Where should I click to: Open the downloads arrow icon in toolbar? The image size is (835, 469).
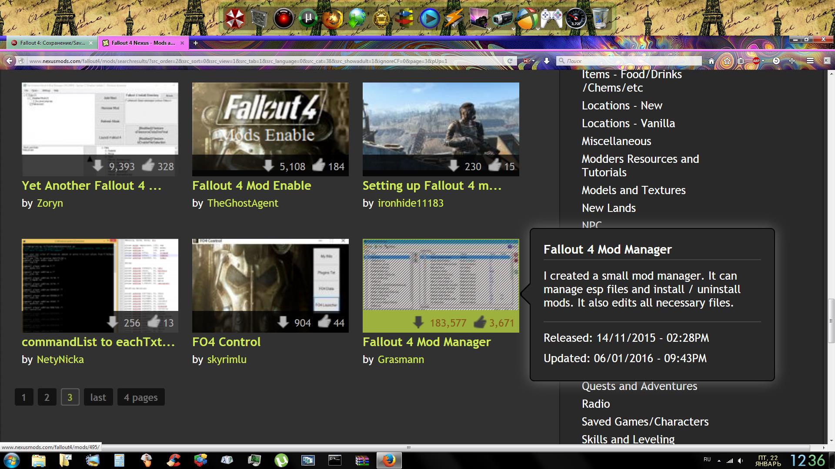[x=547, y=61]
